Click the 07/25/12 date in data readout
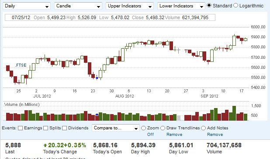This screenshot has width=270, height=159. click(21, 17)
